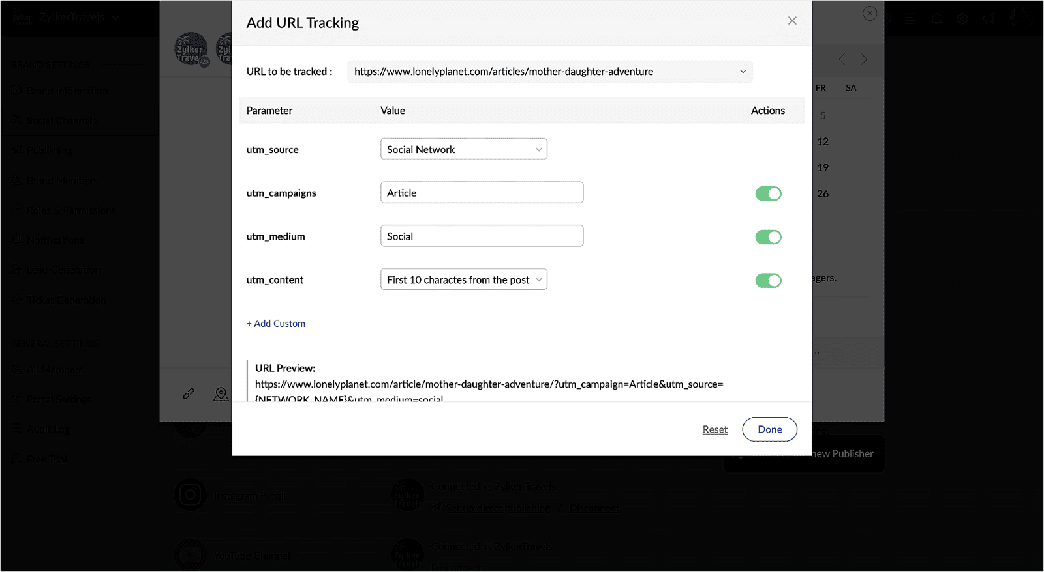Open settings gear in top bar
This screenshot has height=572, width=1044.
click(962, 18)
